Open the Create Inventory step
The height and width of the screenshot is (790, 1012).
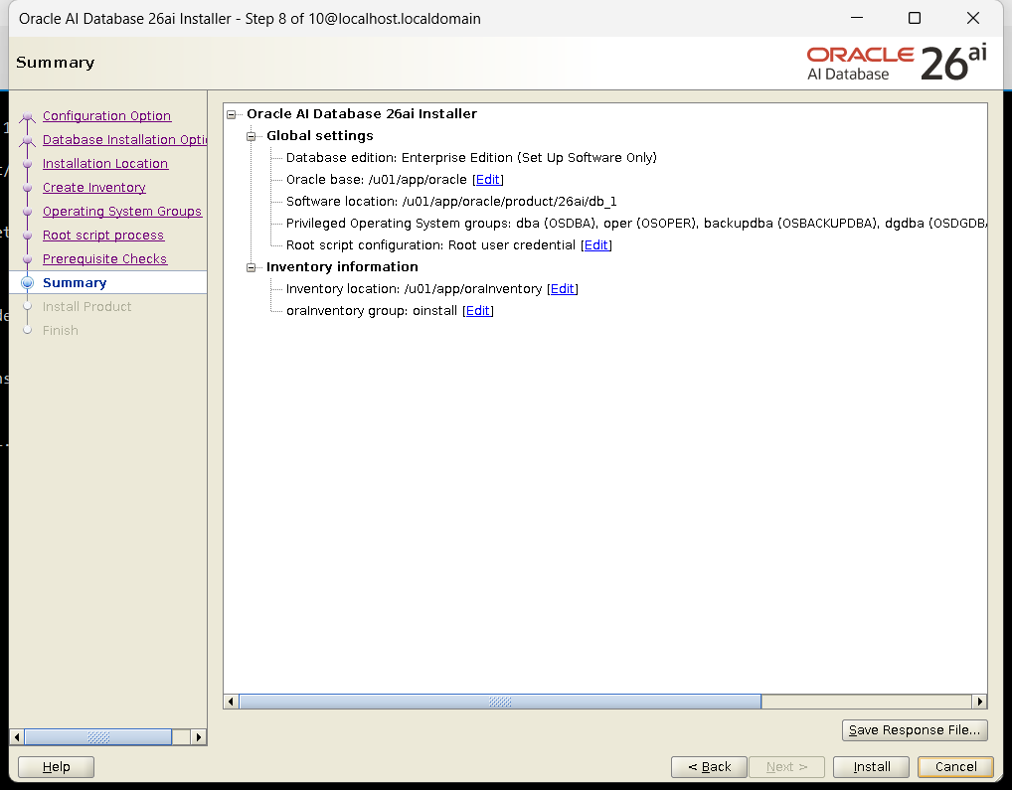pyautogui.click(x=94, y=188)
